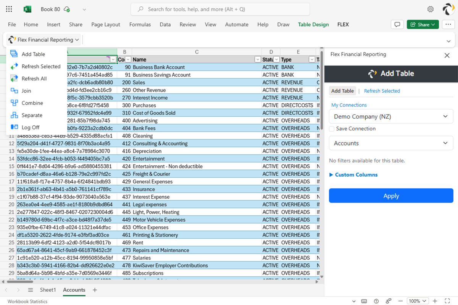Screen dimensions: 458x305
Task: Open the status bar options chevron
Action: pyautogui.click(x=354, y=301)
